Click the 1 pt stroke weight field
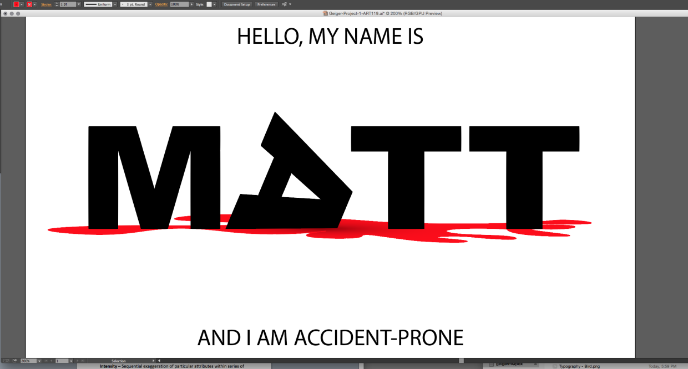 tap(68, 4)
